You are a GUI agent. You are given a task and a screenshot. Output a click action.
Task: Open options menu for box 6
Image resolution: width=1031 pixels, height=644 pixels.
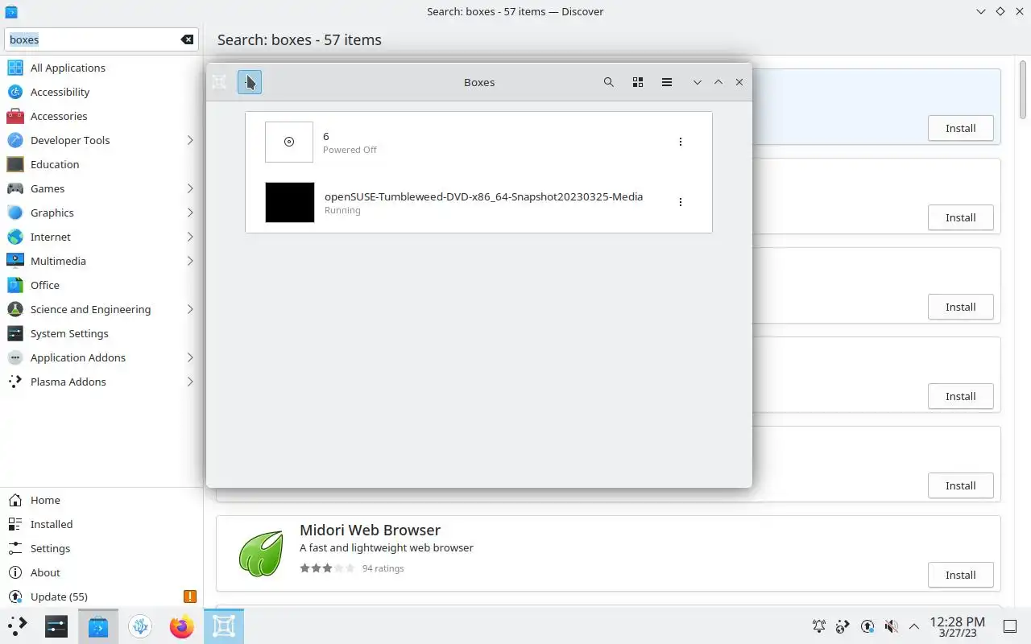(681, 142)
